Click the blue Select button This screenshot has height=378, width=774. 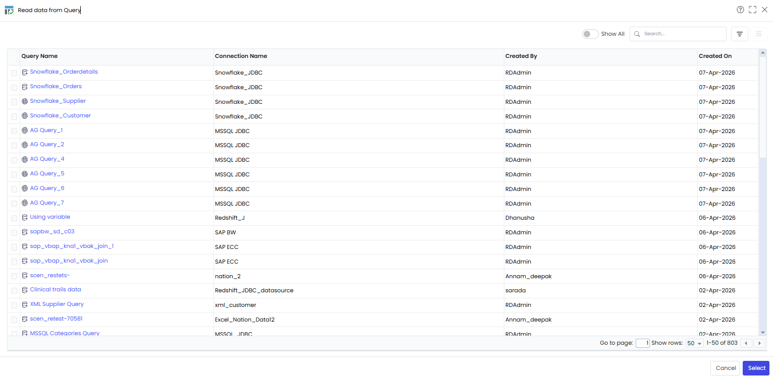point(756,368)
